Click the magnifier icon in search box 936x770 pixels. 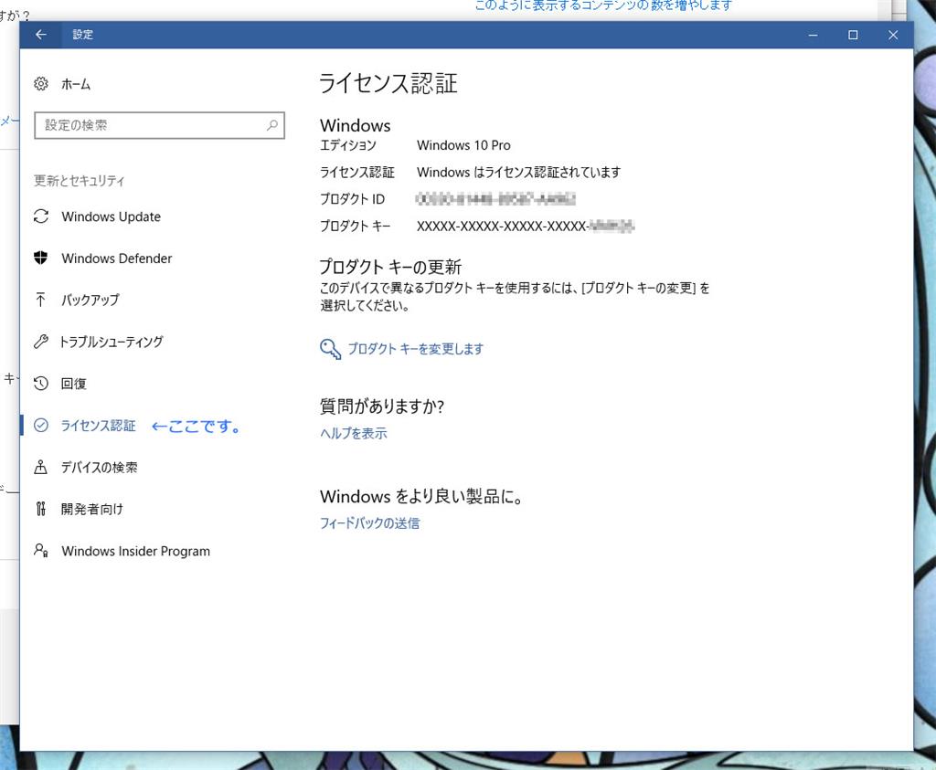pos(272,125)
